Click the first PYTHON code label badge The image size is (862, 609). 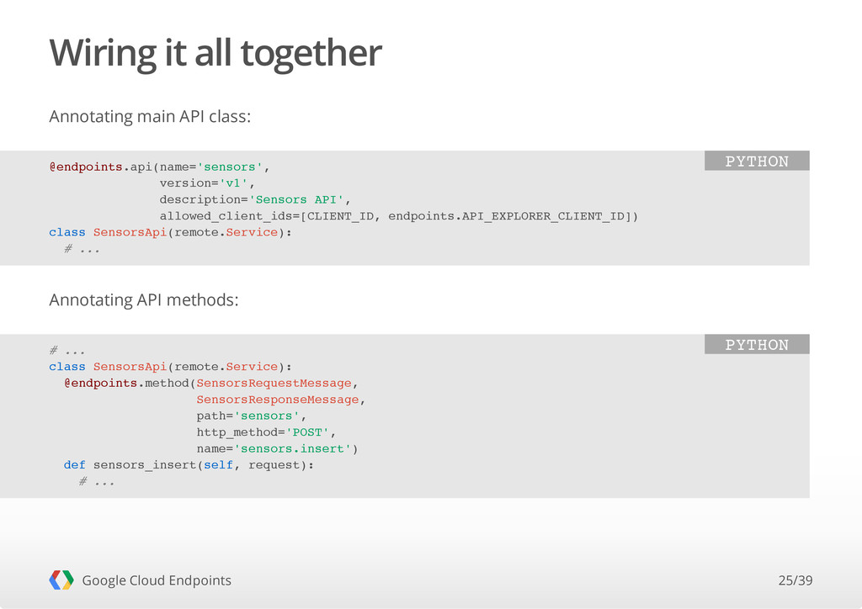(x=757, y=161)
